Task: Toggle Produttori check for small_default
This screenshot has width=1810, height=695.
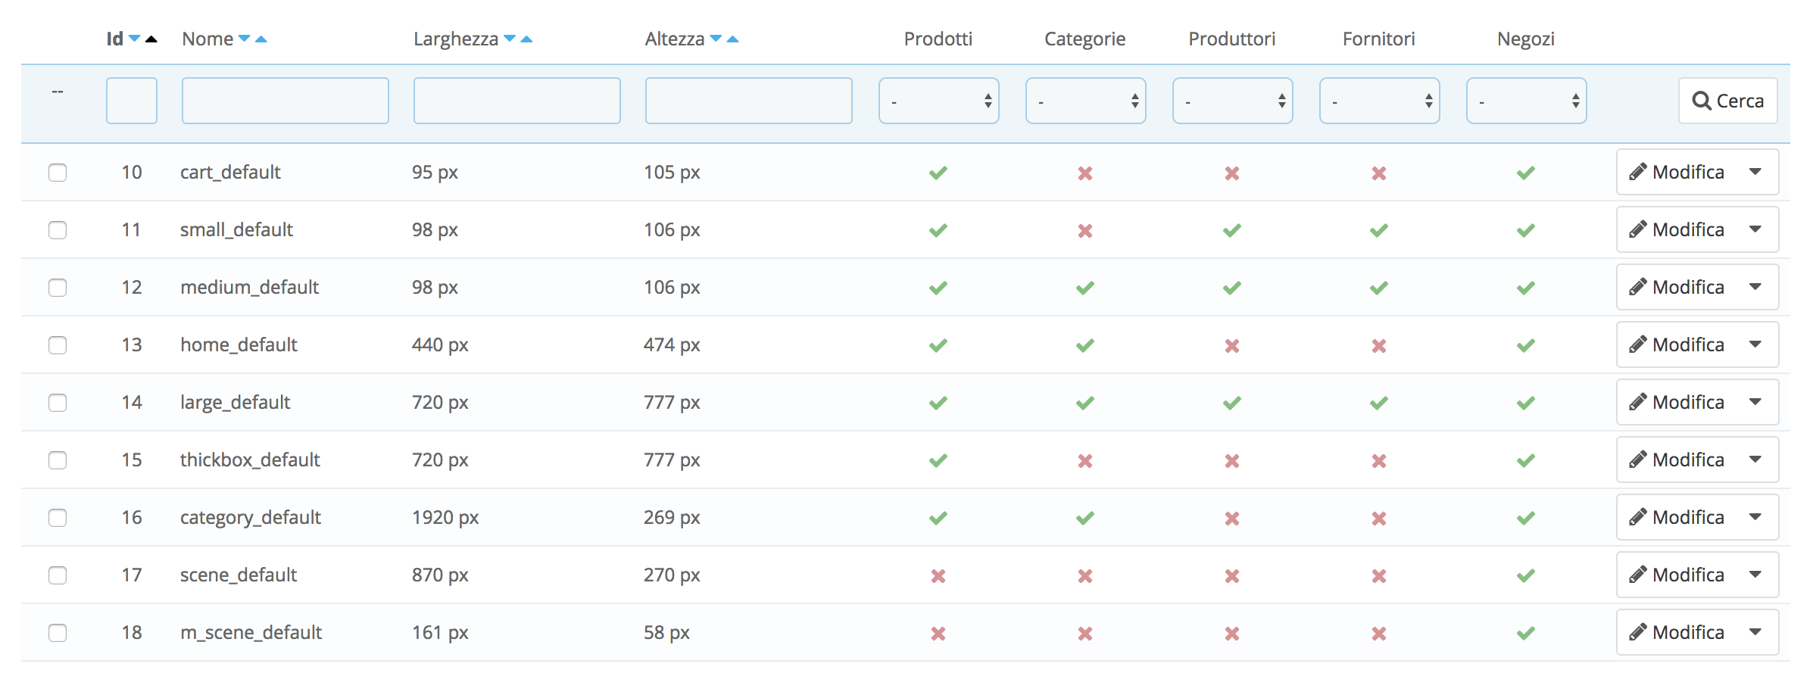Action: tap(1232, 230)
